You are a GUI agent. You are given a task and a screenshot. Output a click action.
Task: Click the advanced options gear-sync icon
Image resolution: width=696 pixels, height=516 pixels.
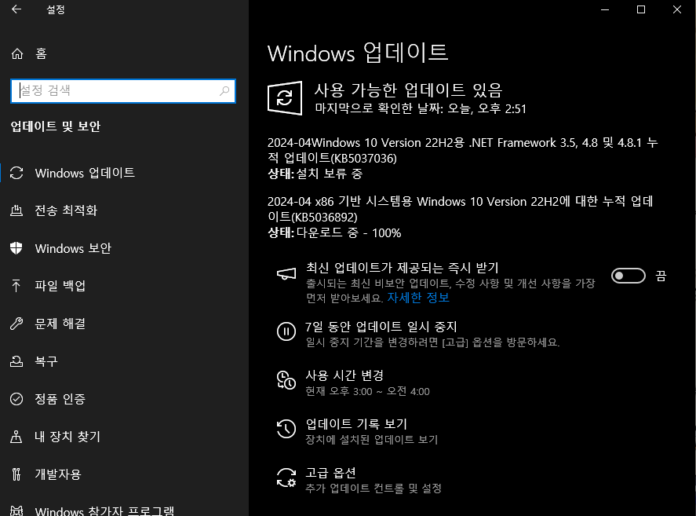[286, 478]
